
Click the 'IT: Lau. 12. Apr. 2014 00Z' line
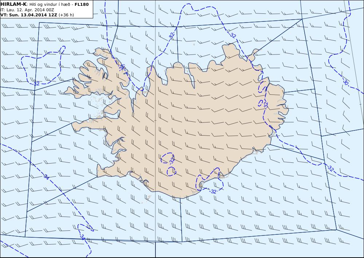pos(27,10)
